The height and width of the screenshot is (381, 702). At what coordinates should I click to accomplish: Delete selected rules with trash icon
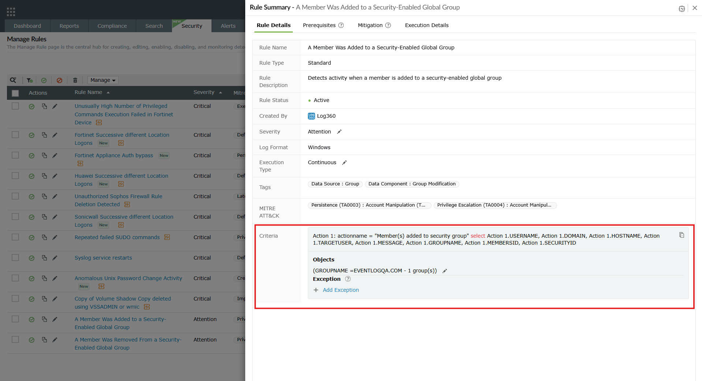point(75,80)
